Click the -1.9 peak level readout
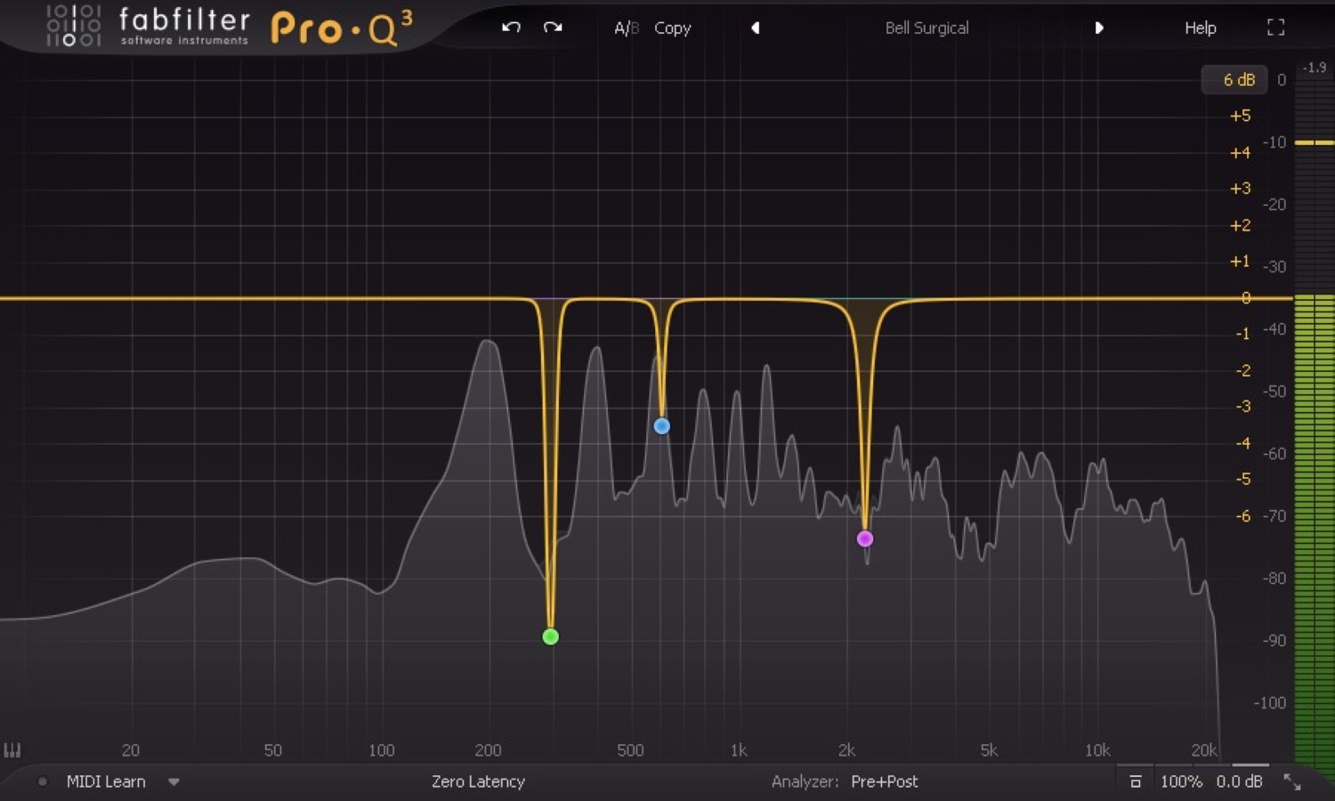 (1314, 68)
